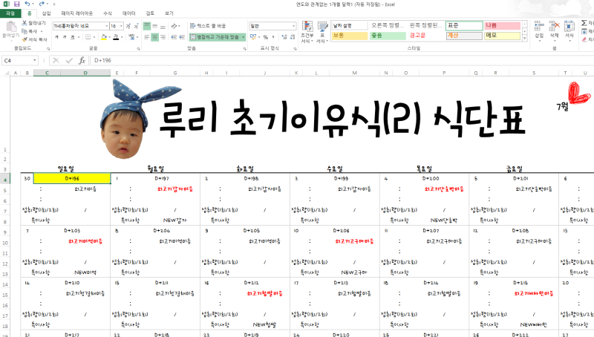Toggle Align Left horizontal alignment
Viewport: 594px width, 337px height.
pos(146,37)
